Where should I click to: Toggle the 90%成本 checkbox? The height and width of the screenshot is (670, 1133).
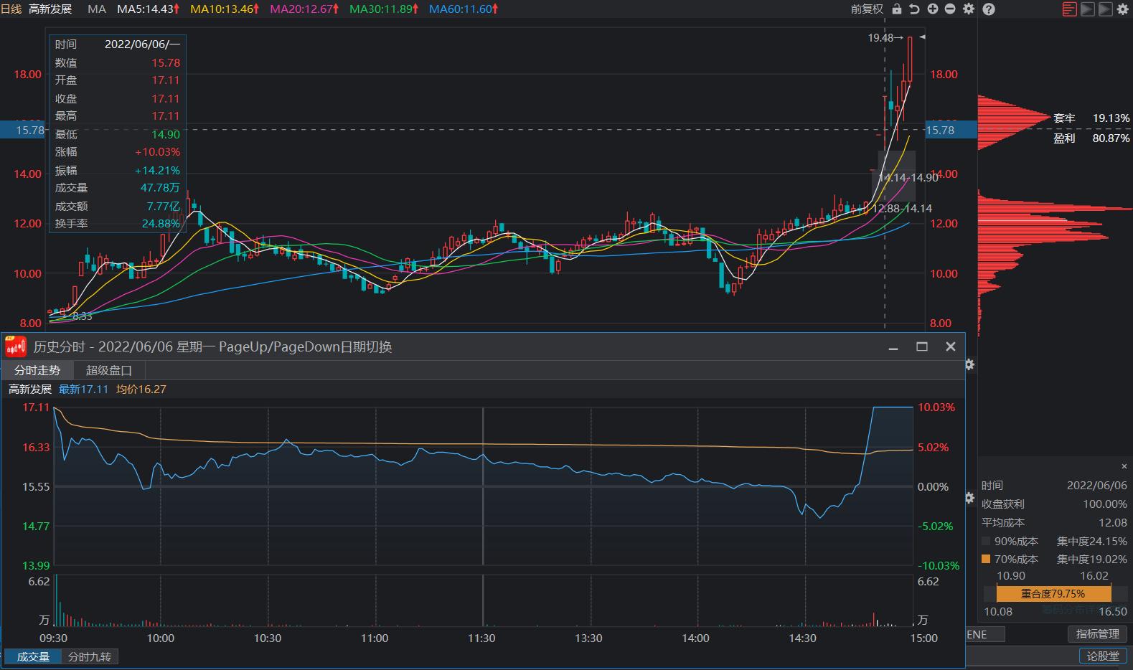click(986, 541)
